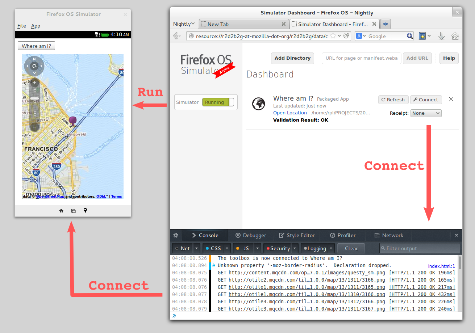Switch to the Console tab
This screenshot has height=333, width=475.
tap(205, 235)
